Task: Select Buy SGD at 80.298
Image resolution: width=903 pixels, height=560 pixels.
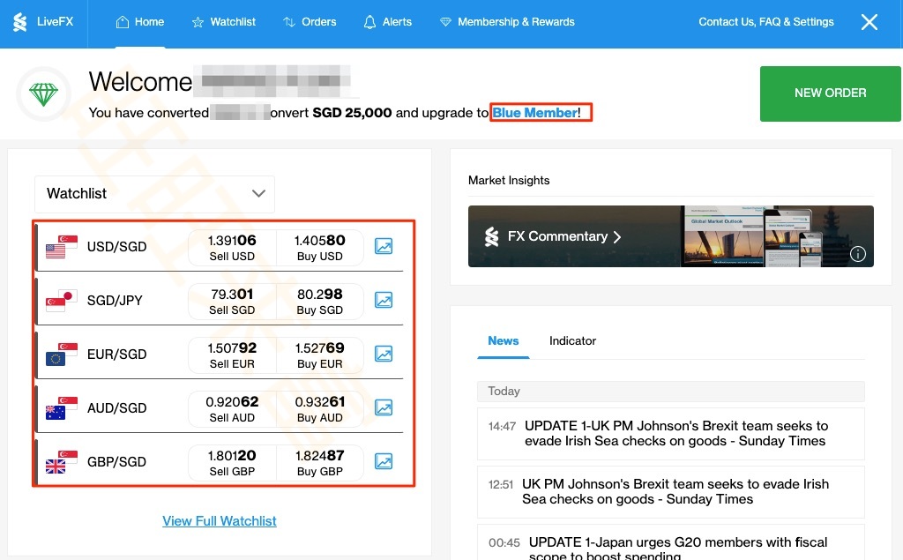Action: point(319,301)
